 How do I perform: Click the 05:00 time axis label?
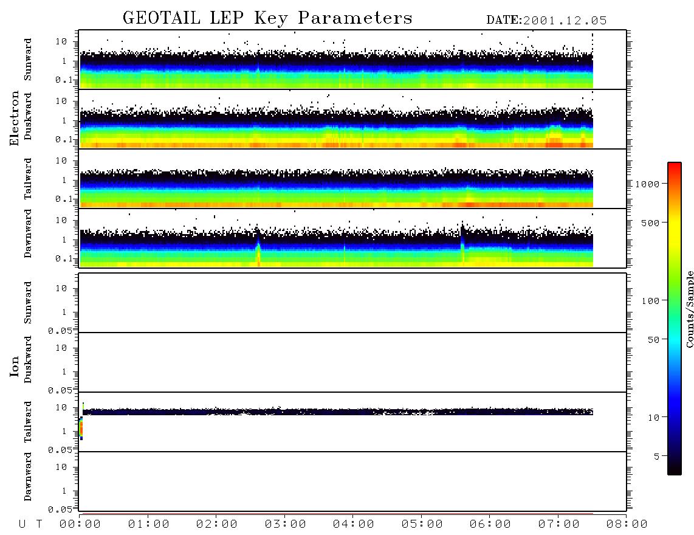(422, 525)
